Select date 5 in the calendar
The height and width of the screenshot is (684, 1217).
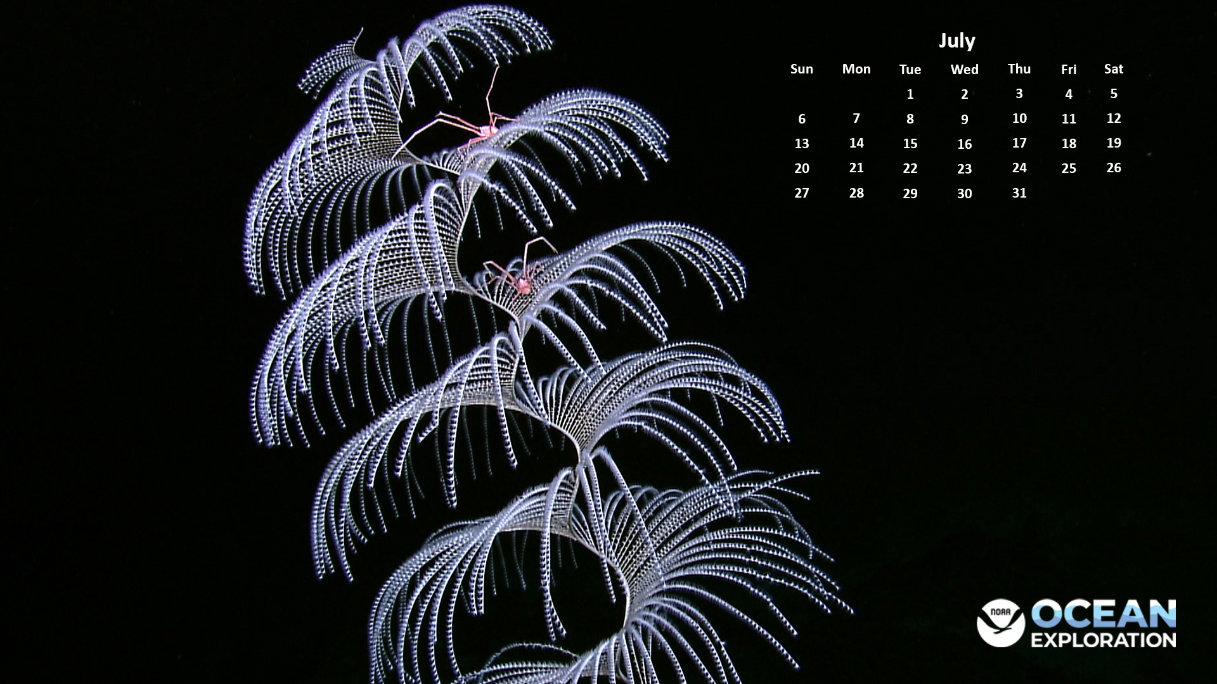tap(1114, 94)
